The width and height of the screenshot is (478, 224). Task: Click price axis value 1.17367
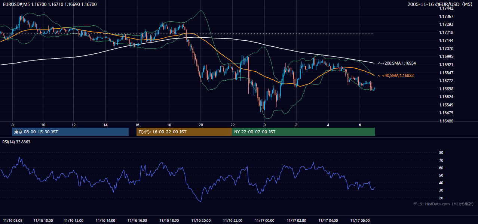(x=446, y=16)
